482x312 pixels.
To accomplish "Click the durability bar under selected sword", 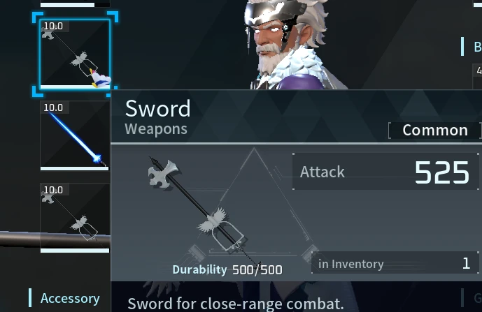I will click(75, 87).
